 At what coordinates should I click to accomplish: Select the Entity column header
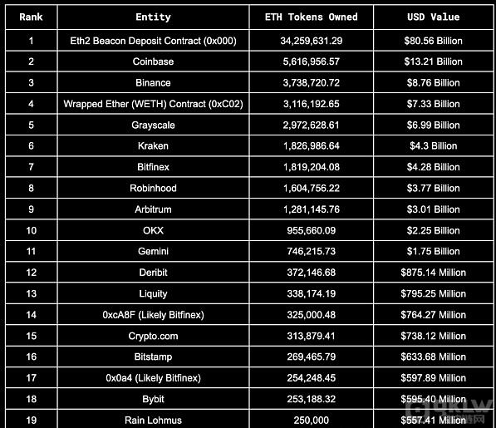[153, 17]
